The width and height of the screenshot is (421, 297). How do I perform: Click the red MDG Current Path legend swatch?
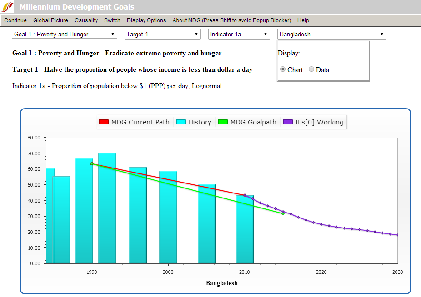(x=104, y=122)
